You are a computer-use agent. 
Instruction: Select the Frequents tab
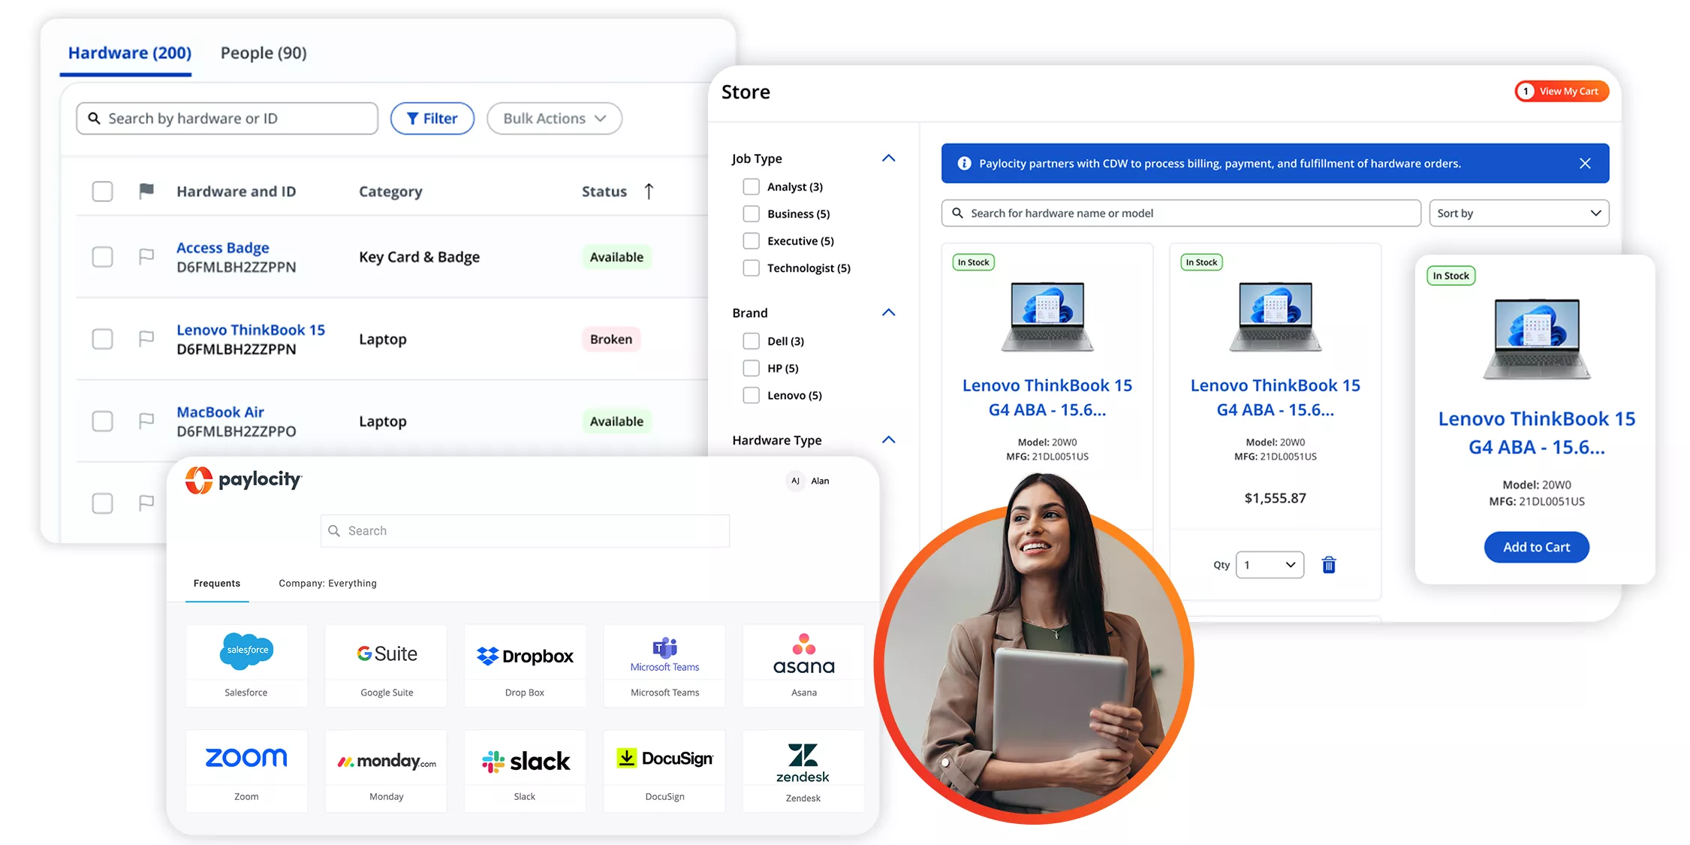217,584
